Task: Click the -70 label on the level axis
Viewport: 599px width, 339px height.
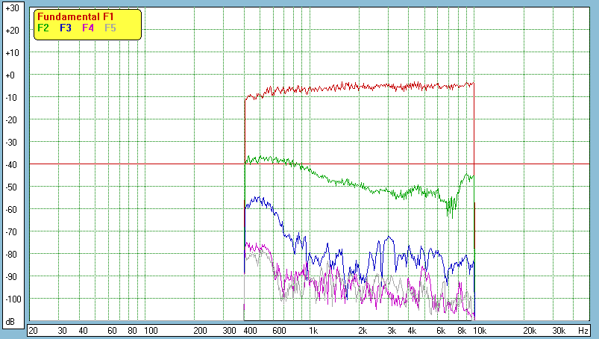Action: (x=11, y=232)
